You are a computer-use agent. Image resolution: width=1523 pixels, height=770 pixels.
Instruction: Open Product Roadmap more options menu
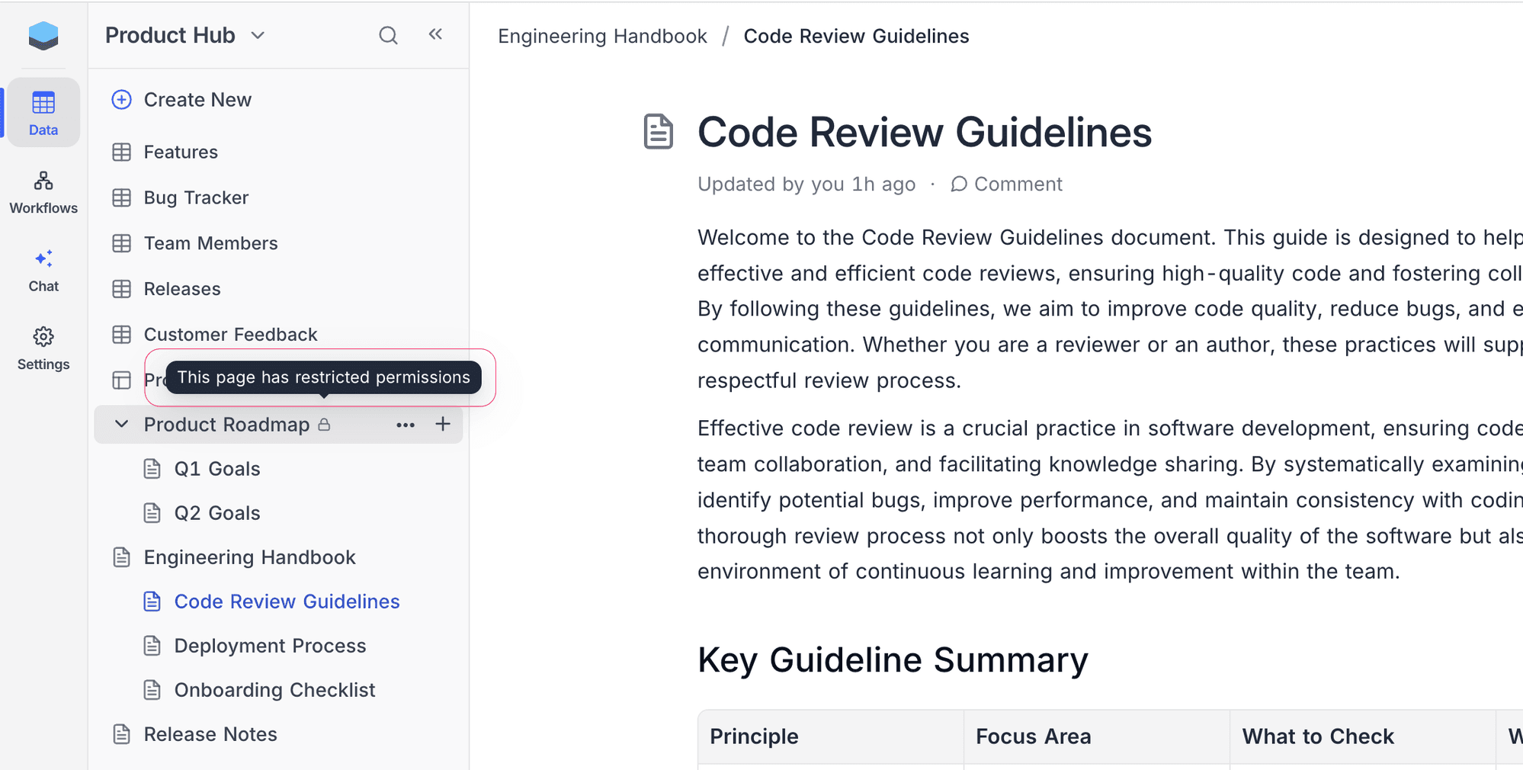coord(406,425)
